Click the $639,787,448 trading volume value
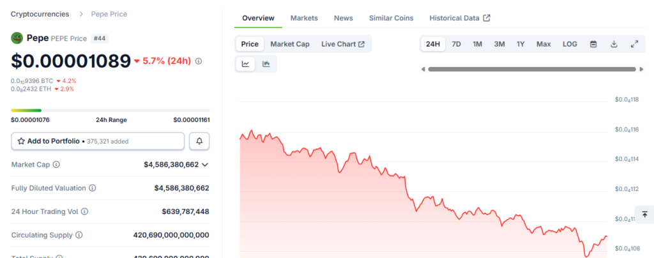The width and height of the screenshot is (654, 258). pyautogui.click(x=186, y=212)
